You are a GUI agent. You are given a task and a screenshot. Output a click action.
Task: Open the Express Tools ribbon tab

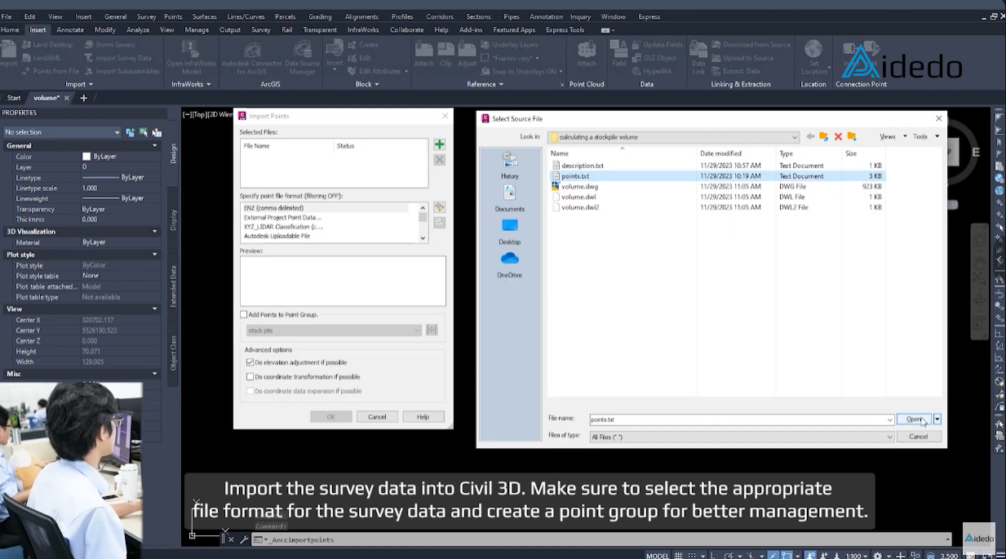(565, 30)
